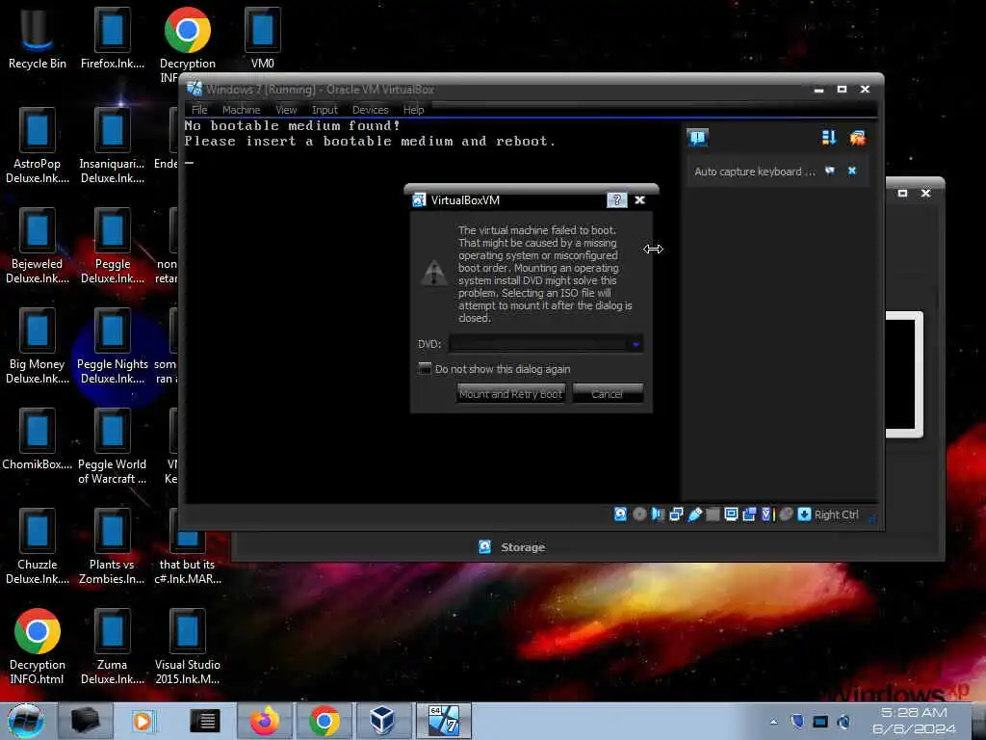Screen dimensions: 986x740
Task: Click the recording indicator in VM status bar
Action: [x=749, y=515]
